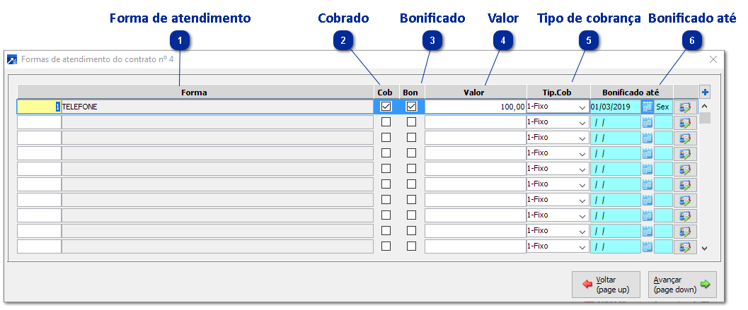Expand the Tip.Cob dropdown for TELEFONE row
The height and width of the screenshot is (310, 748).
(582, 107)
